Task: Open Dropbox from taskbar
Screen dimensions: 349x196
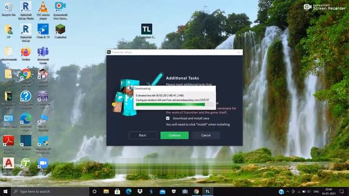Action: point(140,191)
